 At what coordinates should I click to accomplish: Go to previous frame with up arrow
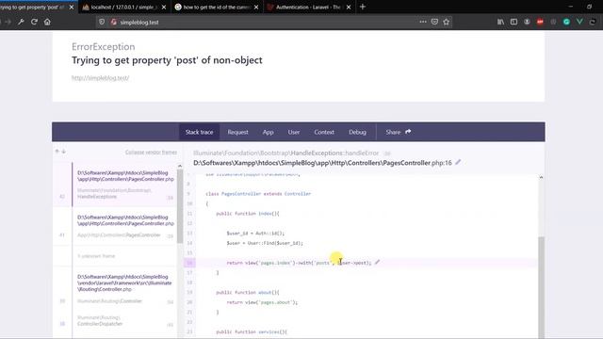click(x=57, y=152)
